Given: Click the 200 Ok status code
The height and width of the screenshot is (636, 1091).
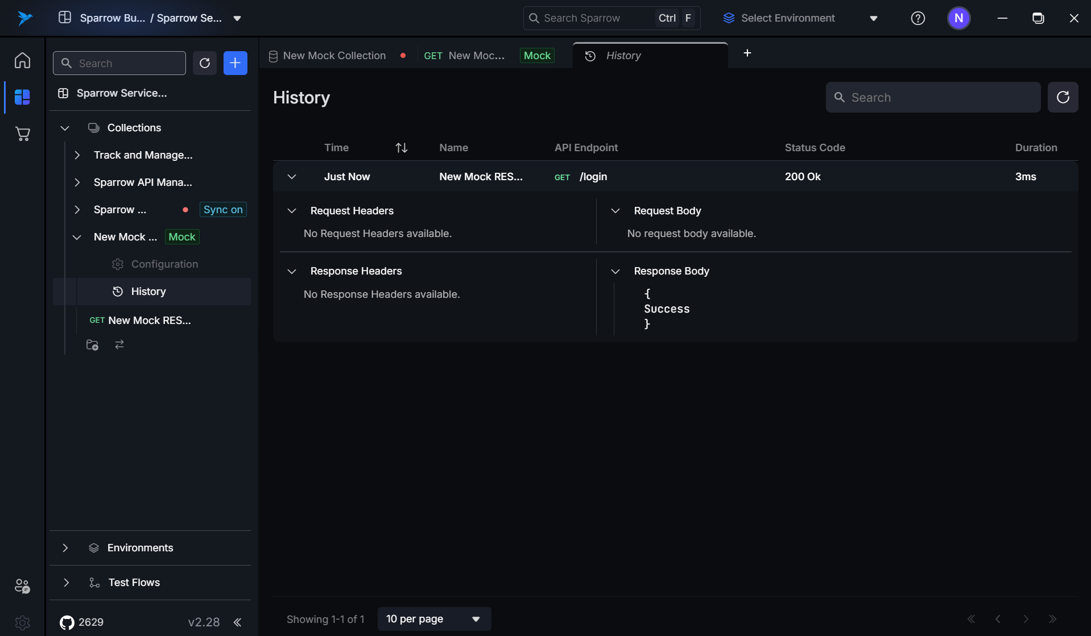Looking at the screenshot, I should tap(803, 177).
